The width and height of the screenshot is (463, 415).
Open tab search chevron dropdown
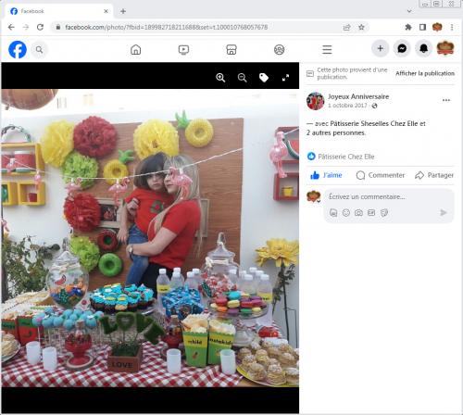pos(409,11)
